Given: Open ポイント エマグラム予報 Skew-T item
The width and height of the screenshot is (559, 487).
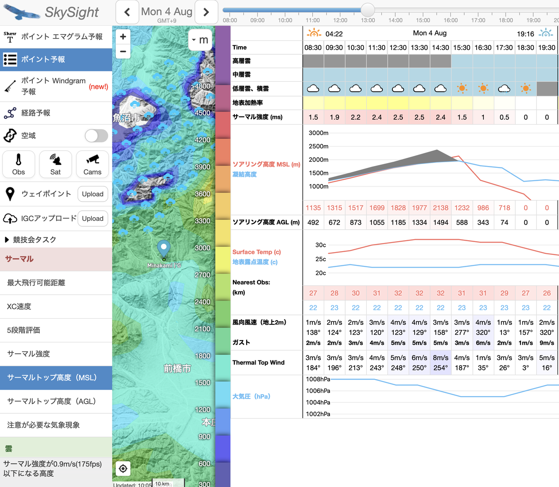Looking at the screenshot, I should click(x=56, y=36).
